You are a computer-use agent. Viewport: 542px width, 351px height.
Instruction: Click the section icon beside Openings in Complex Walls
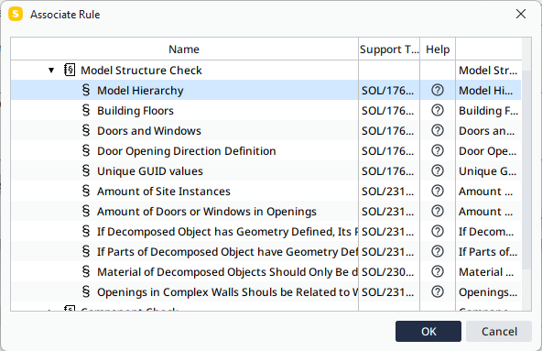(x=86, y=291)
